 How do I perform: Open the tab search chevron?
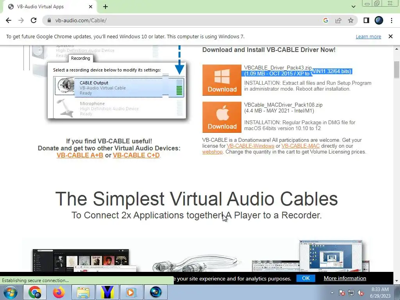[x=353, y=7]
